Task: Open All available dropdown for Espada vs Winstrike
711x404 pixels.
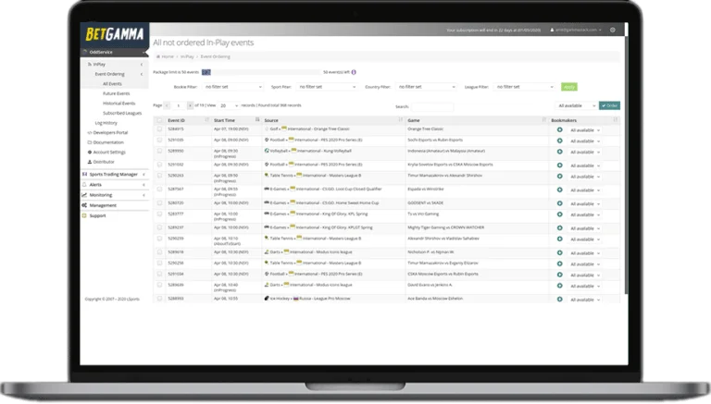Action: pos(585,190)
